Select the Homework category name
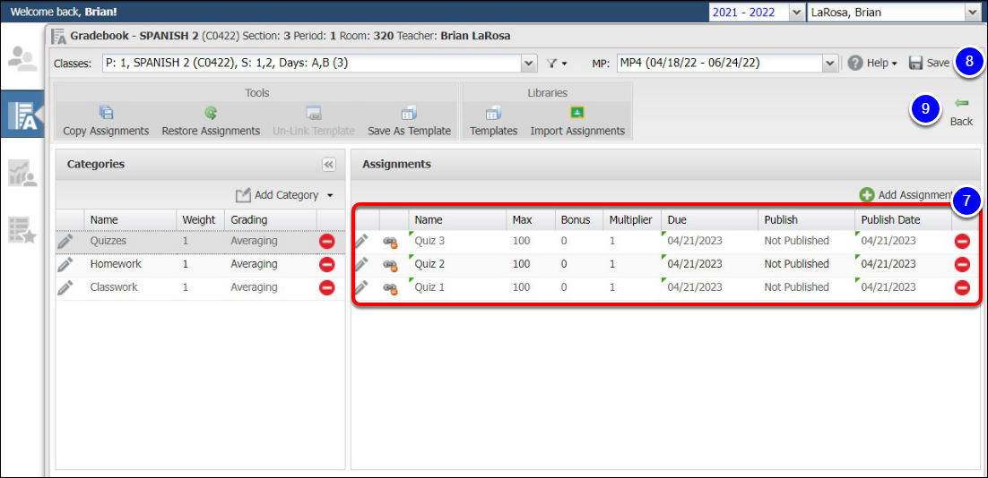 tap(116, 264)
